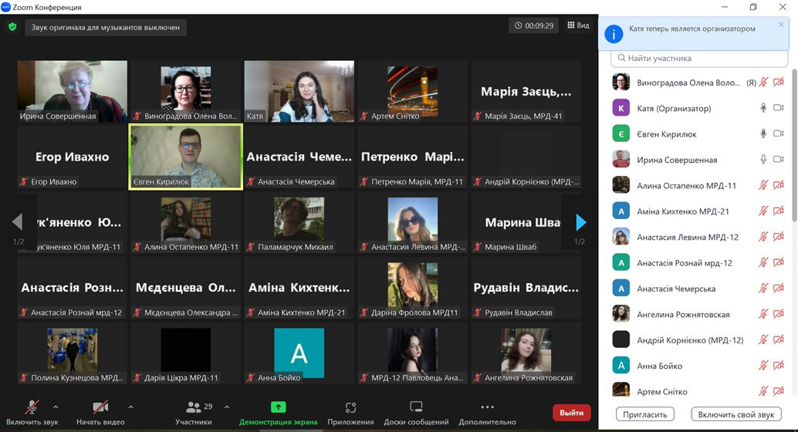The height and width of the screenshot is (432, 798).
Task: Click camera icon for Ирина Совершенная in list
Action: pyautogui.click(x=778, y=159)
